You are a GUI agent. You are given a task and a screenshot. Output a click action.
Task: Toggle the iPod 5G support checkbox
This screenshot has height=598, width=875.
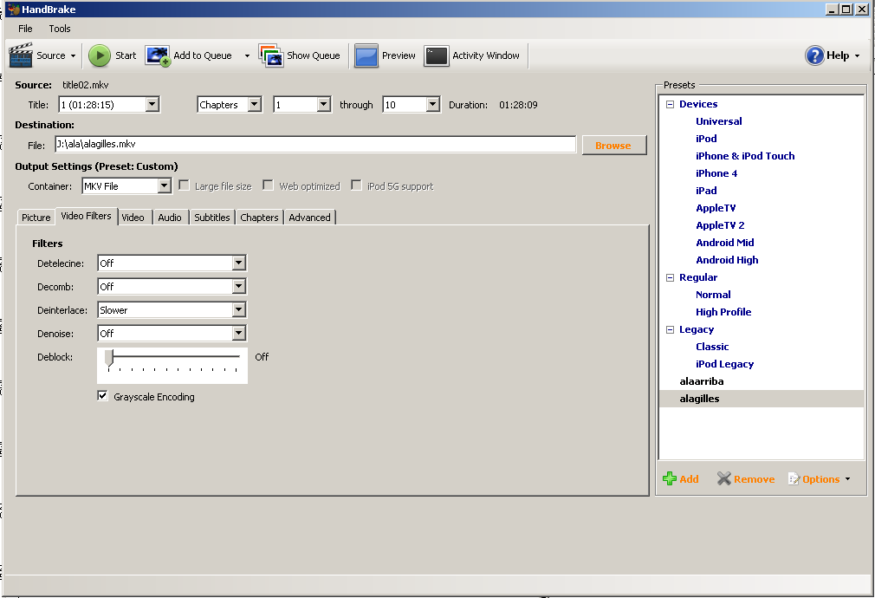point(356,185)
